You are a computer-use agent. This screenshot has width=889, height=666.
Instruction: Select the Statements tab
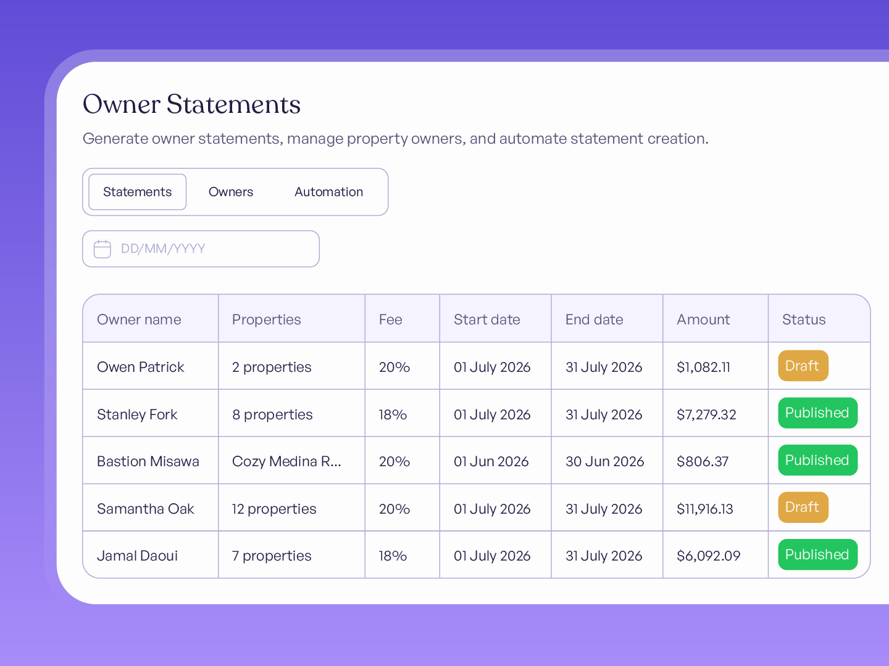(138, 192)
